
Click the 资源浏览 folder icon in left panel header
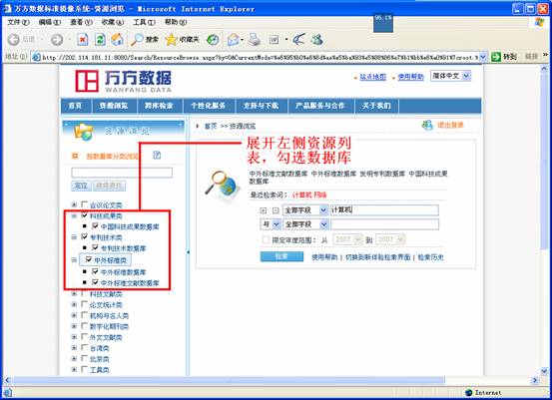pyautogui.click(x=84, y=132)
